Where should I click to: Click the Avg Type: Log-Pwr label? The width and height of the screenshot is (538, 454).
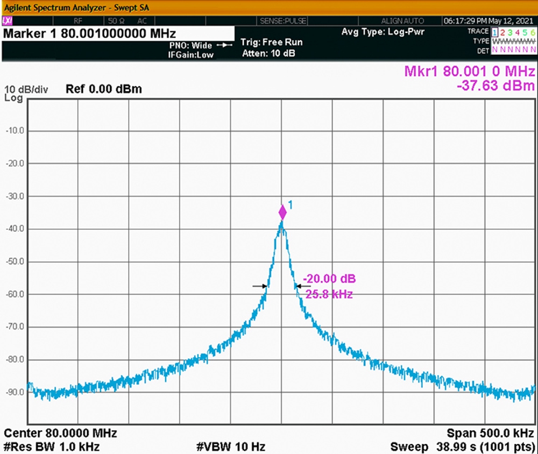383,32
